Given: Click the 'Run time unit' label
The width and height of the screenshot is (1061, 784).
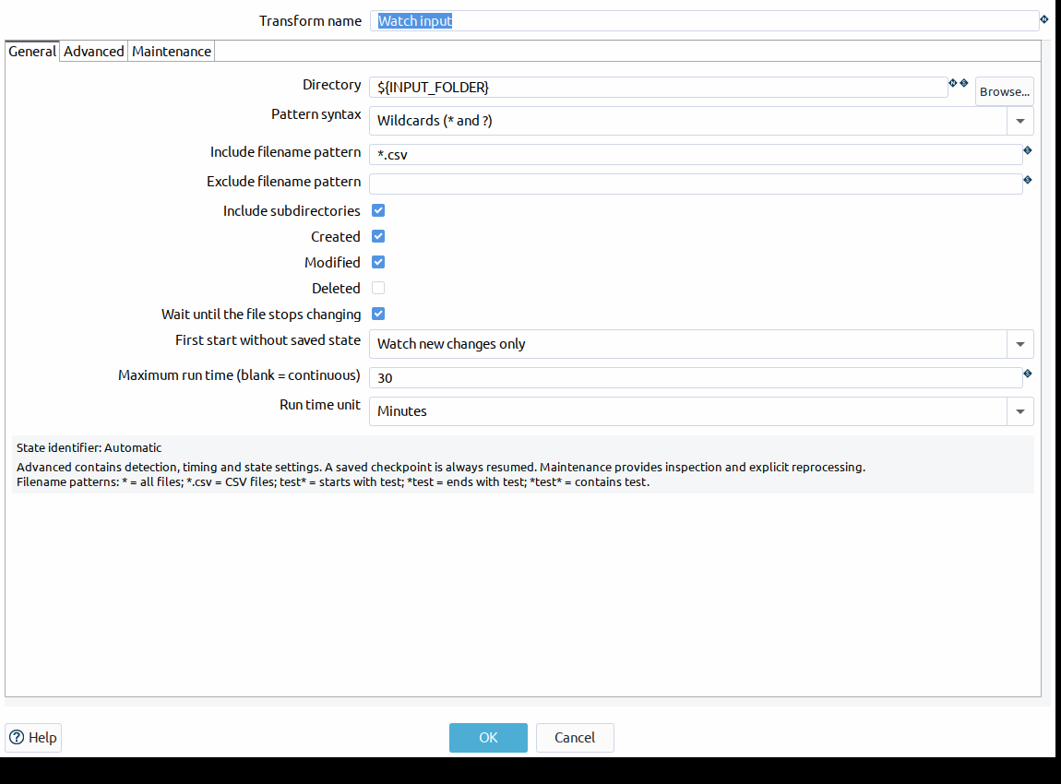Looking at the screenshot, I should click(320, 405).
